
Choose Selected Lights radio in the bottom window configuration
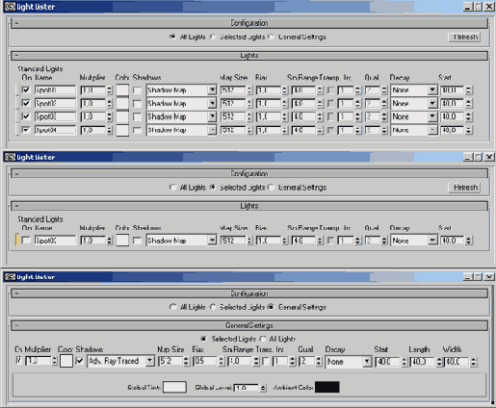(213, 307)
